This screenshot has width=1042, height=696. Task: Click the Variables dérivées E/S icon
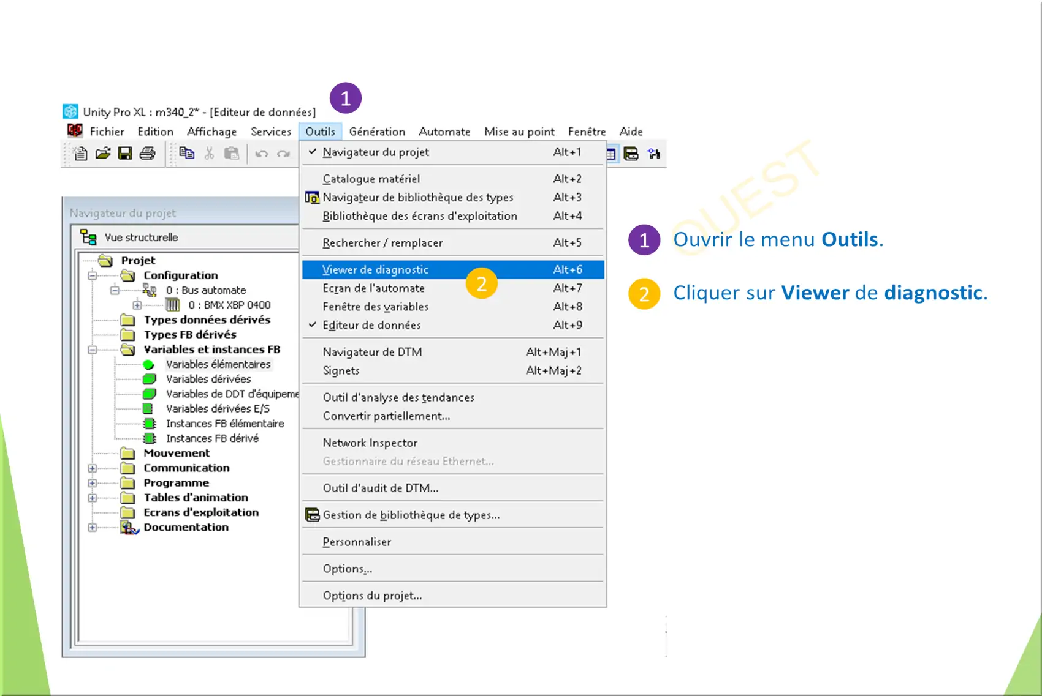click(x=148, y=408)
